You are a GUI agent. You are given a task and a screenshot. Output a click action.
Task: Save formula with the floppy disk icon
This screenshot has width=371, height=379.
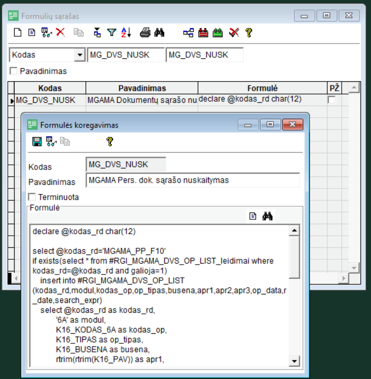click(37, 141)
